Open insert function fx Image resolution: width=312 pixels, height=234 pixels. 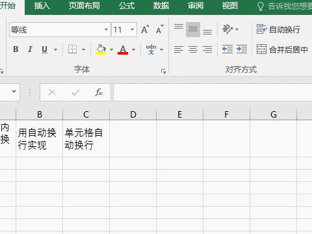tap(99, 93)
